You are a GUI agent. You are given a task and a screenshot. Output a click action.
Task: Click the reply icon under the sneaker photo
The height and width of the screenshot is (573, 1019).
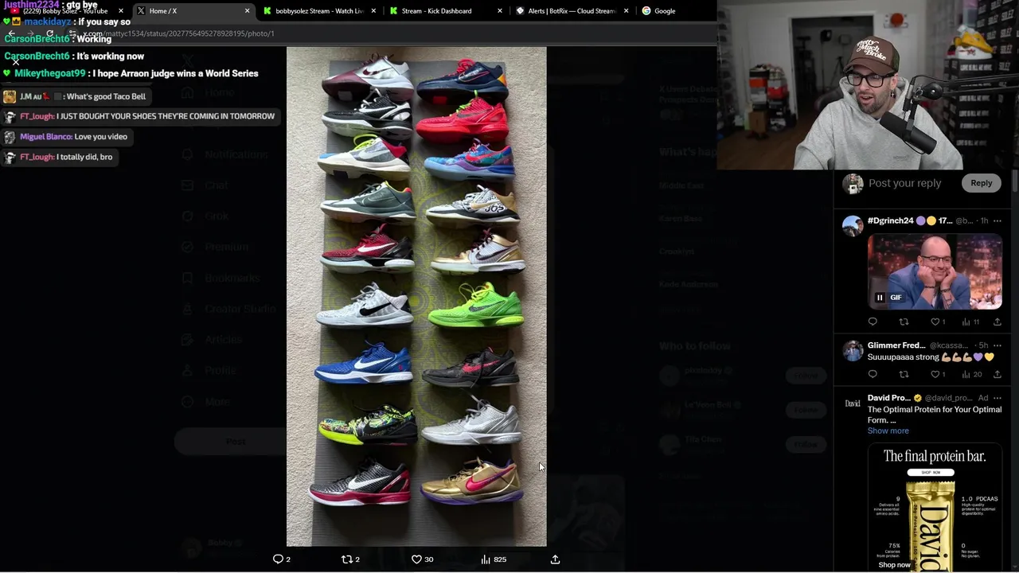278,559
